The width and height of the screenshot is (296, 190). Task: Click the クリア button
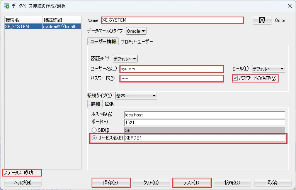click(151, 182)
